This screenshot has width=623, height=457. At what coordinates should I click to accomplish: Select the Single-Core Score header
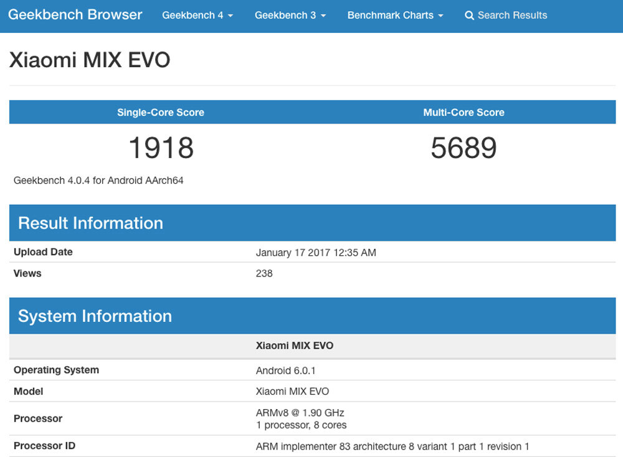161,113
